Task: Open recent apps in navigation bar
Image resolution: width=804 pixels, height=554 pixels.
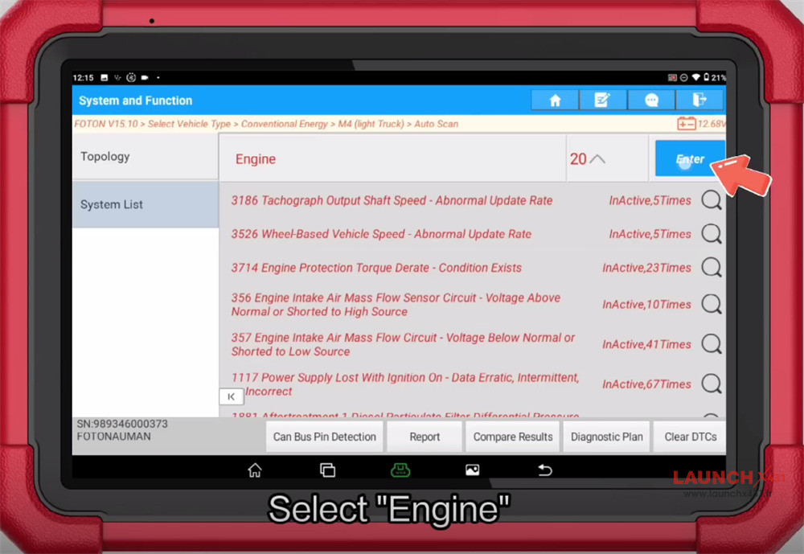Action: [328, 470]
